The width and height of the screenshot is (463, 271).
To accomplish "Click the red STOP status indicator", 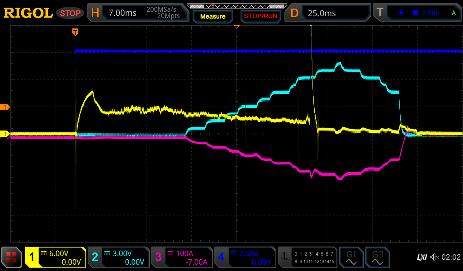I will pyautogui.click(x=70, y=13).
